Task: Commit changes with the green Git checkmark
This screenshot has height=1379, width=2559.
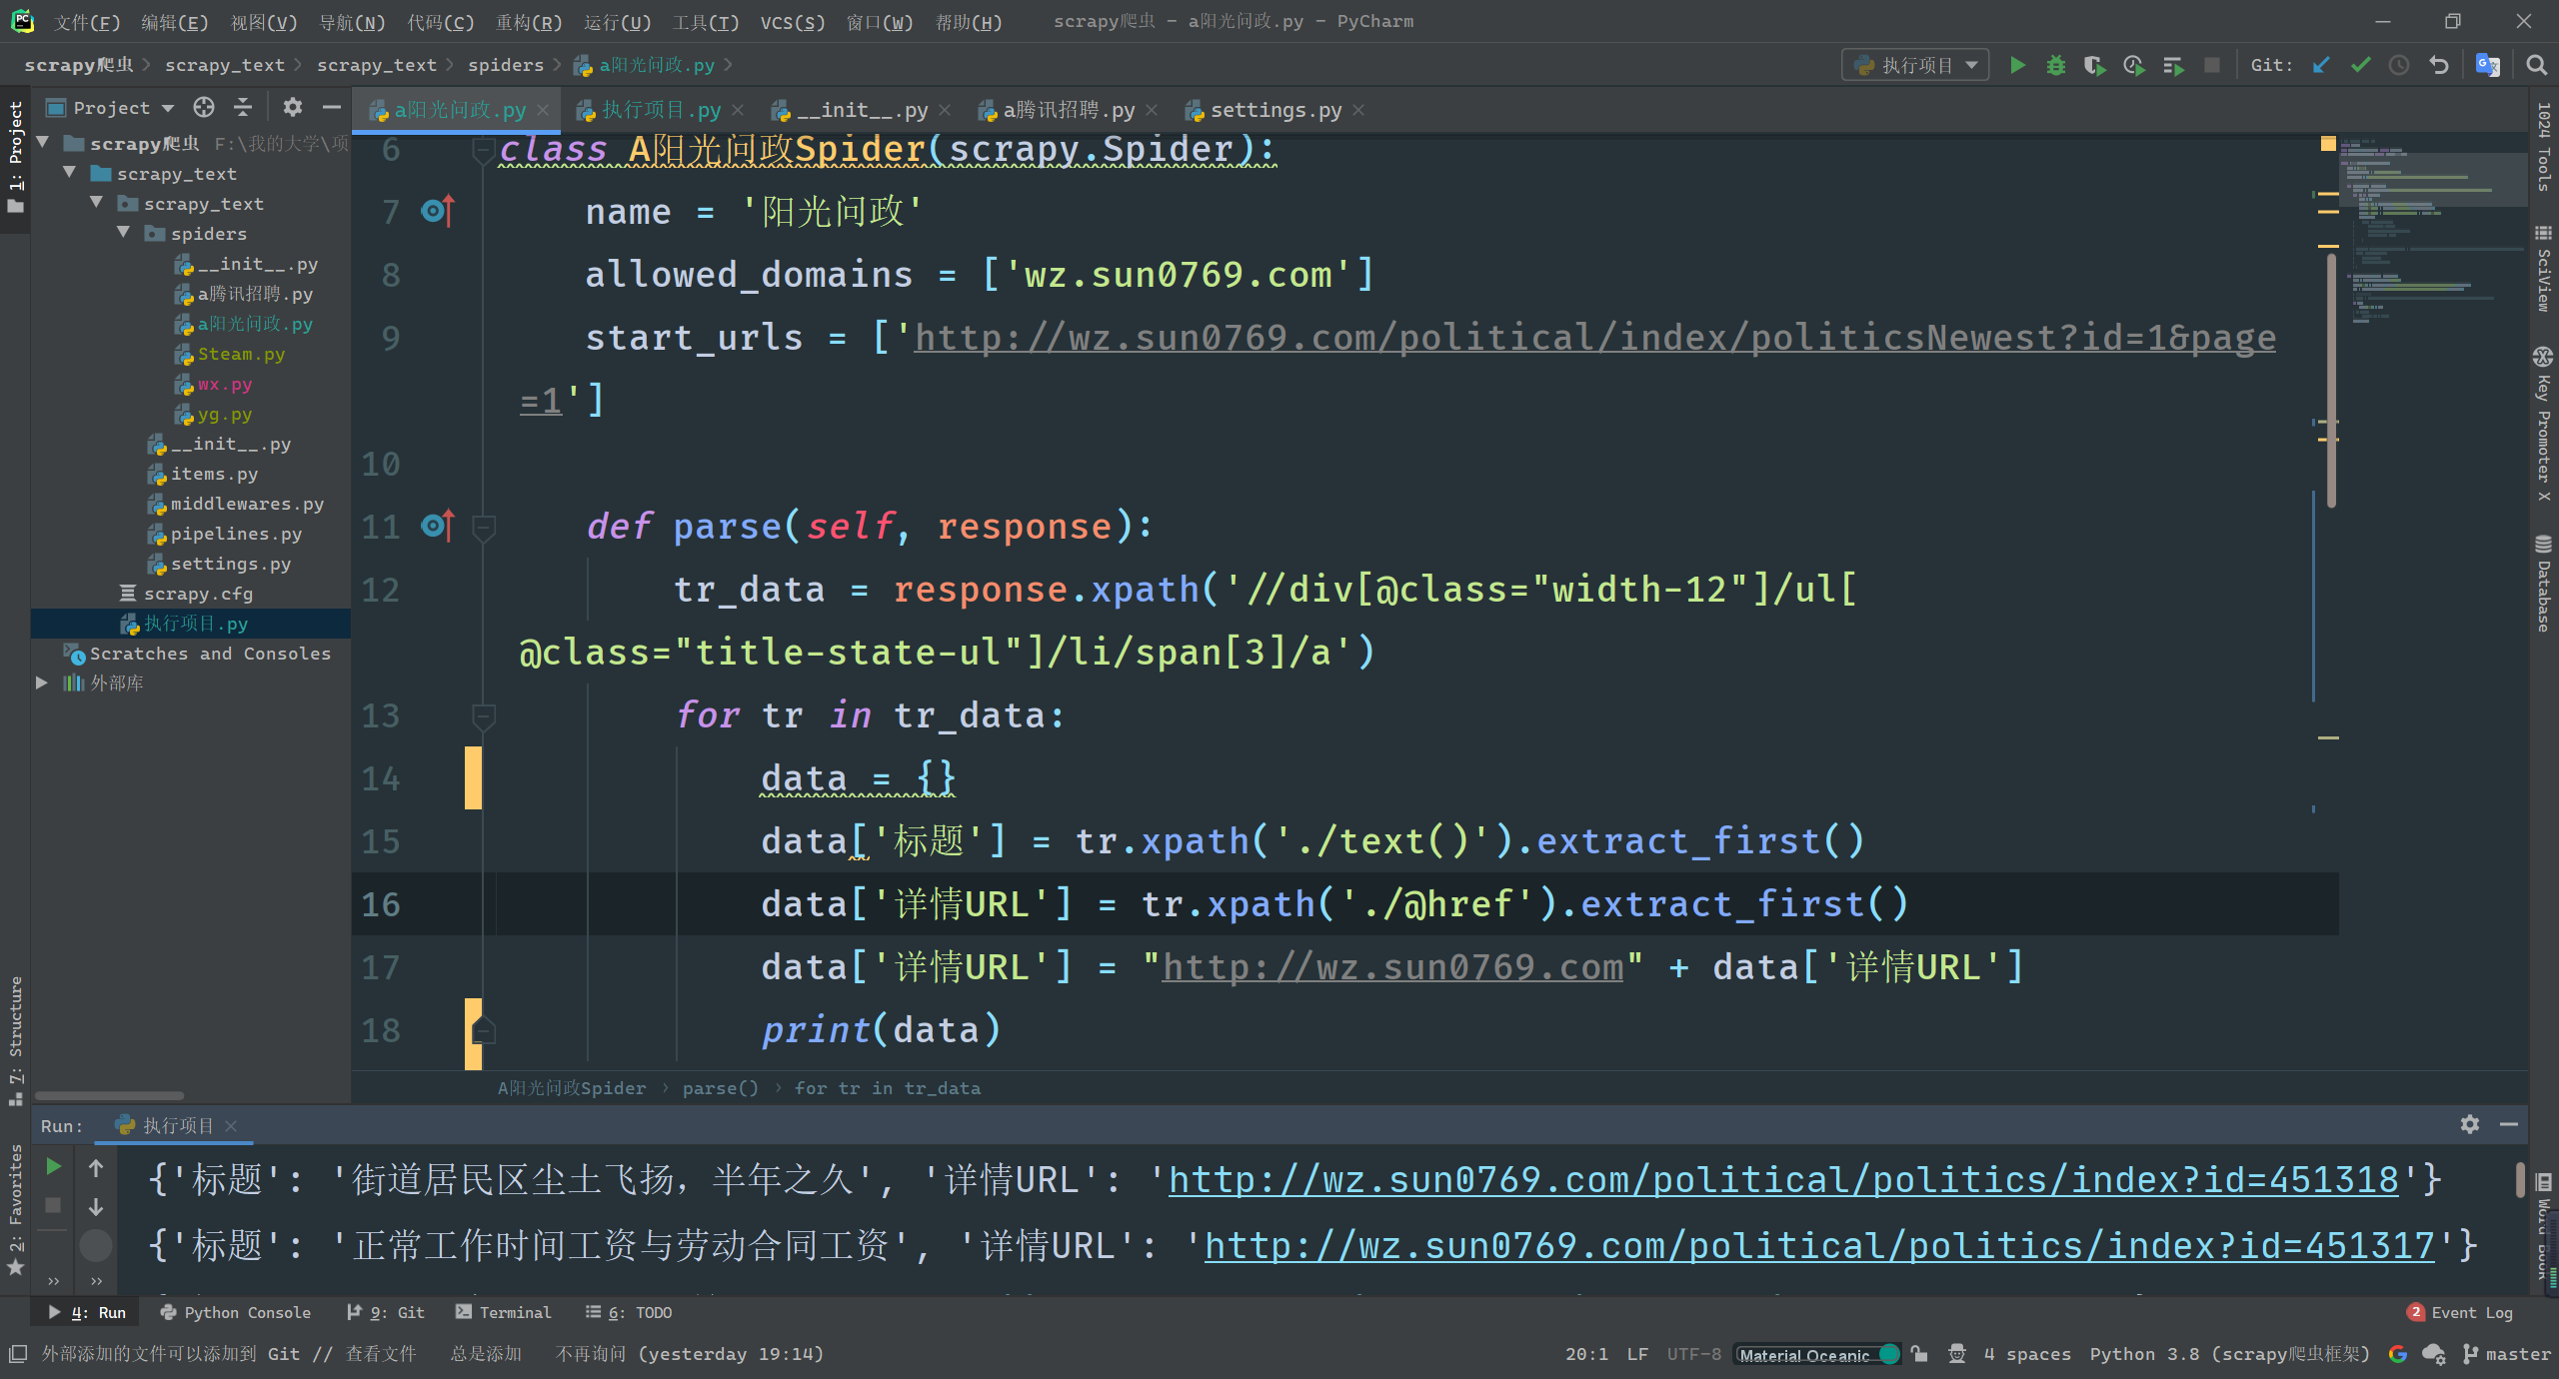Action: click(2360, 65)
